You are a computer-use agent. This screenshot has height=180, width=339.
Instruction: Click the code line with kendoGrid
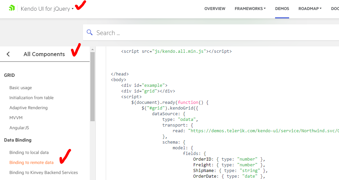coord(170,108)
